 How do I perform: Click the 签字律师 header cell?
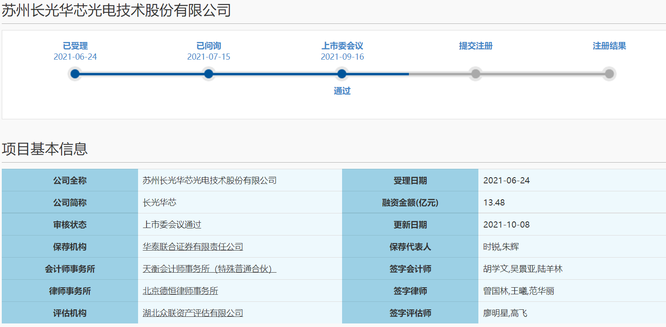click(x=410, y=291)
